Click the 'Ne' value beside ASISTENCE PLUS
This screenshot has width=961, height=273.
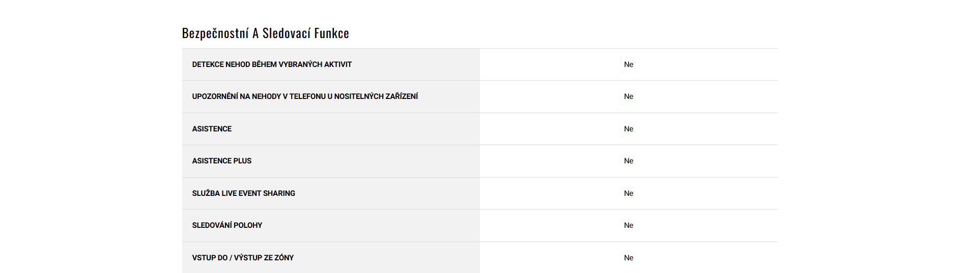click(x=629, y=161)
